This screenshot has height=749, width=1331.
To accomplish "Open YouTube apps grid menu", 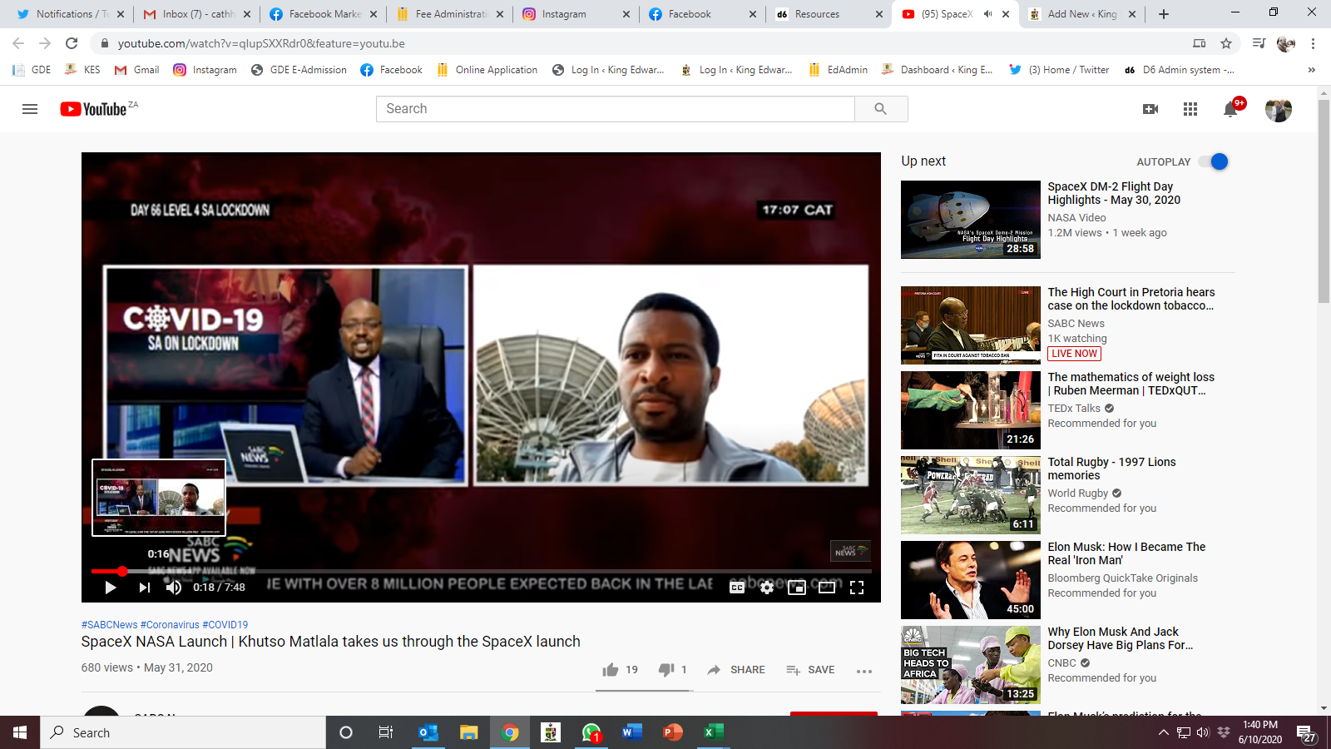I will [x=1190, y=109].
